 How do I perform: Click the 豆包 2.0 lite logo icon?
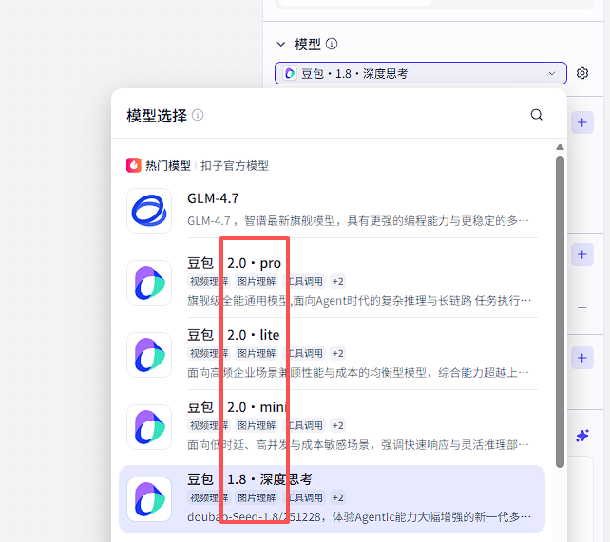(149, 355)
